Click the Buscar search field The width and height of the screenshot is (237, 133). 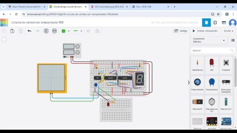(213, 51)
